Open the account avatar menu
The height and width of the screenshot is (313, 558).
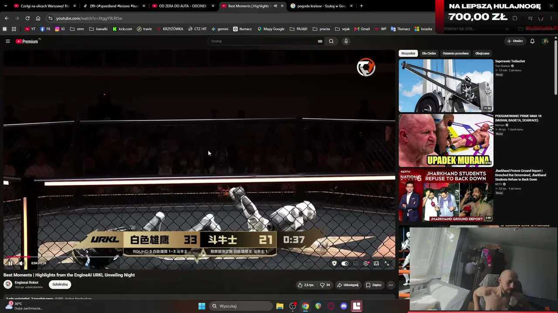545,41
